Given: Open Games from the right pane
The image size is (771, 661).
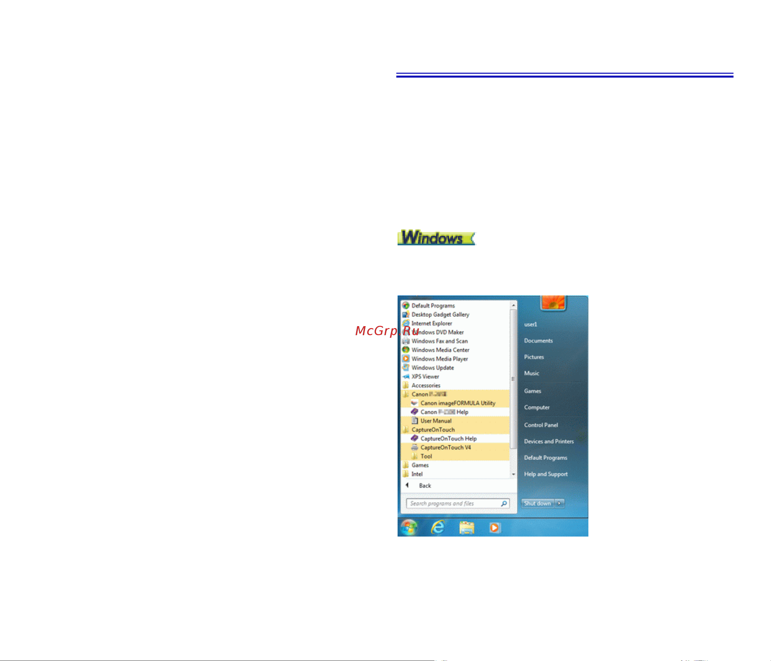Looking at the screenshot, I should pos(532,391).
